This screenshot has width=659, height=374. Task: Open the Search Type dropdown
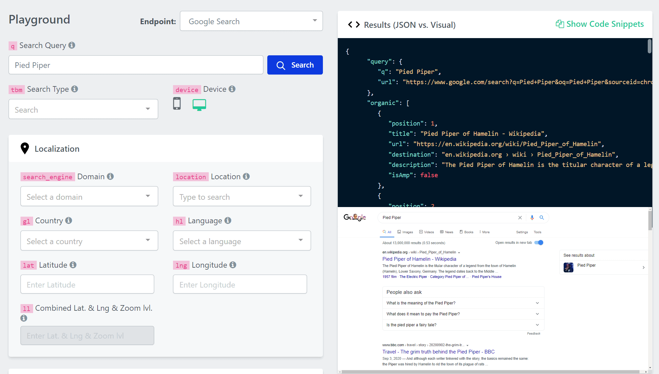83,109
